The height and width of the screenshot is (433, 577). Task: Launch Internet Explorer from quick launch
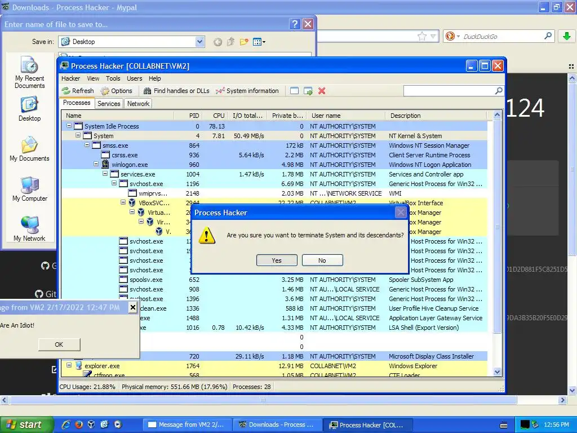[66, 425]
